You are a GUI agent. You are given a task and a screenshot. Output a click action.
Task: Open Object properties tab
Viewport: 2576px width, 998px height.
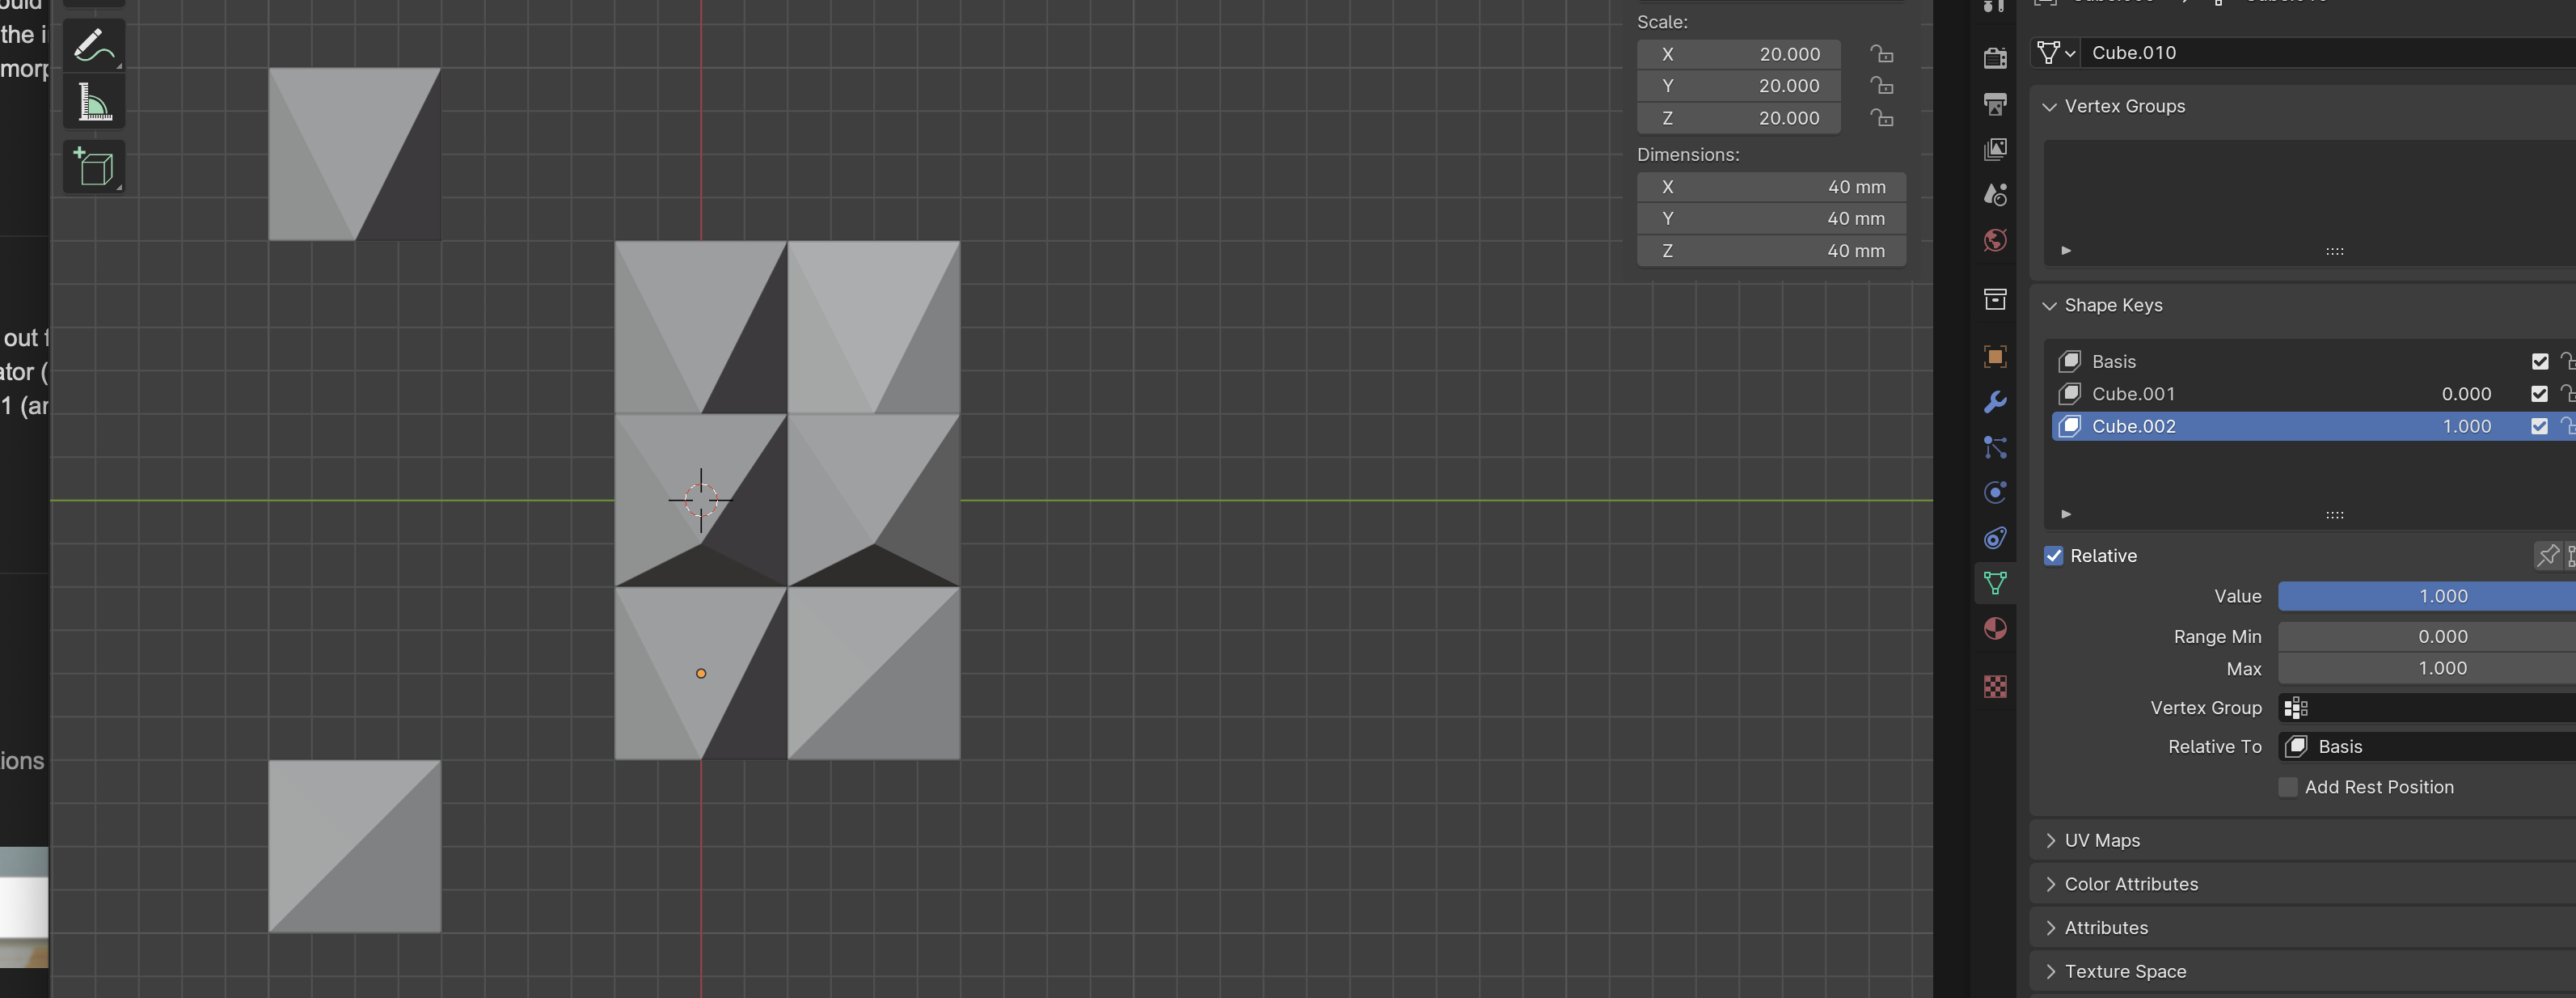pos(1995,357)
